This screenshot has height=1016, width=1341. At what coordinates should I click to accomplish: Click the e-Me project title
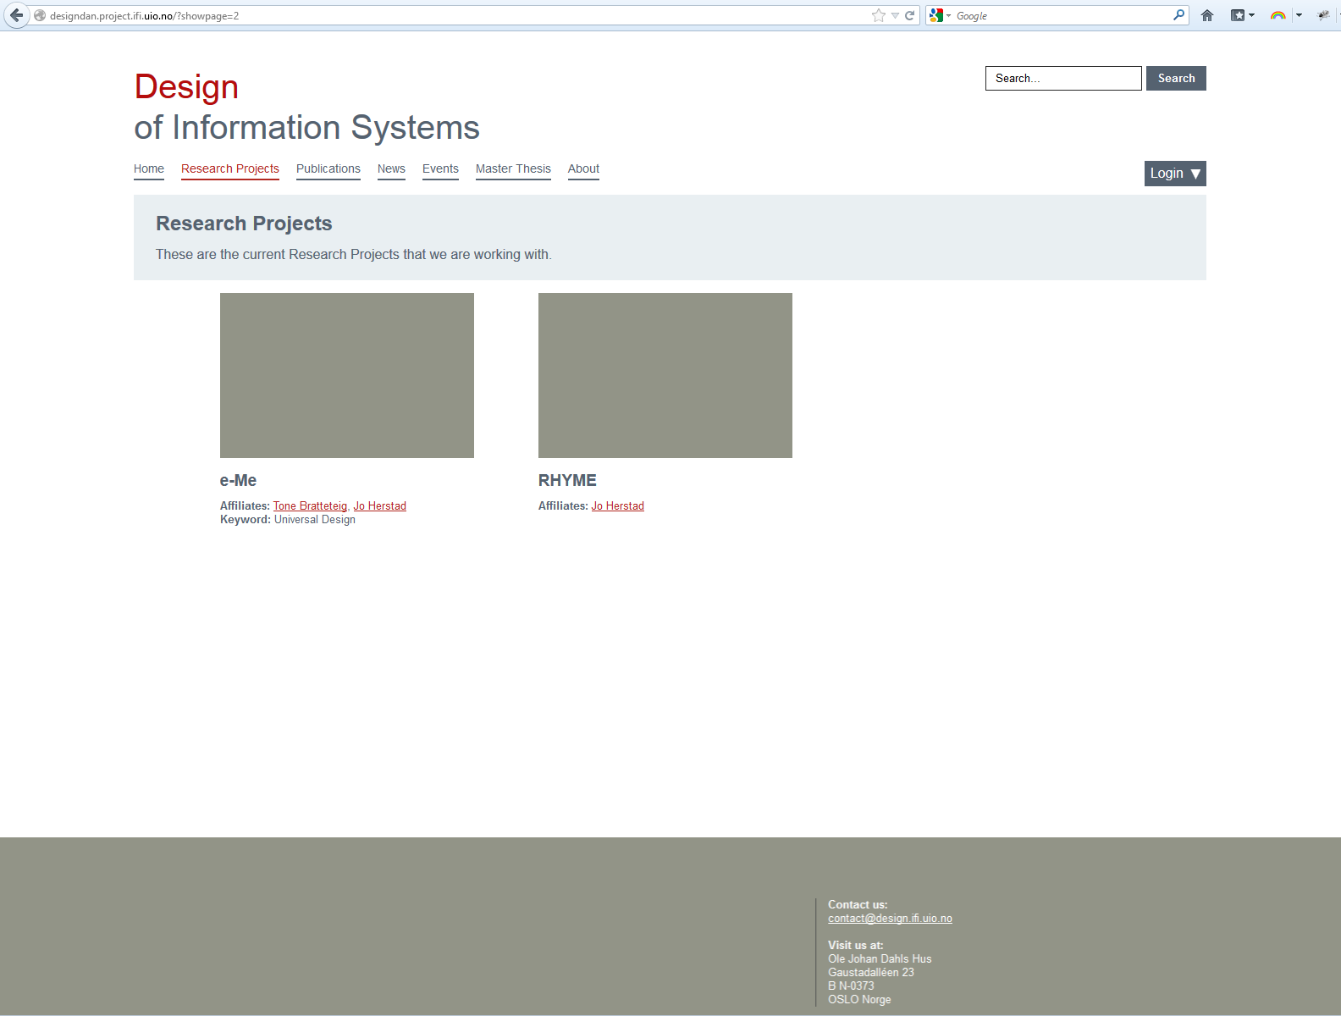point(238,480)
